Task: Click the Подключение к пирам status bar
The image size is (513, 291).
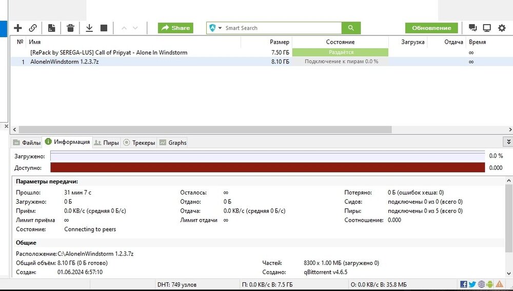Action: 340,62
